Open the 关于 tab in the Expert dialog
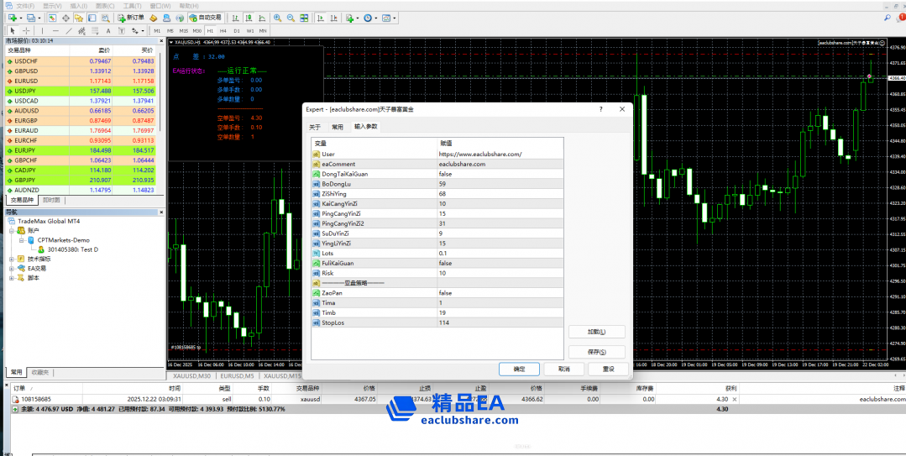The width and height of the screenshot is (906, 456). pos(315,127)
